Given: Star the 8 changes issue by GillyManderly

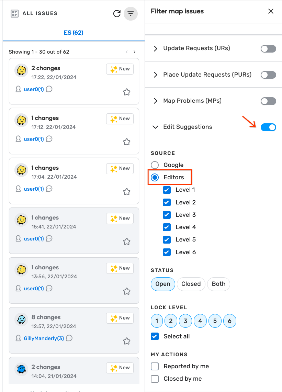Looking at the screenshot, I should click(127, 341).
